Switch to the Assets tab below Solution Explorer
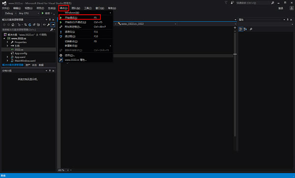 click(x=28, y=65)
